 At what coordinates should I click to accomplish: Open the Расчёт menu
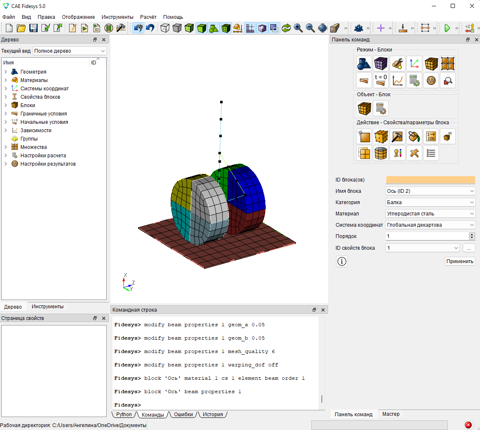[148, 17]
